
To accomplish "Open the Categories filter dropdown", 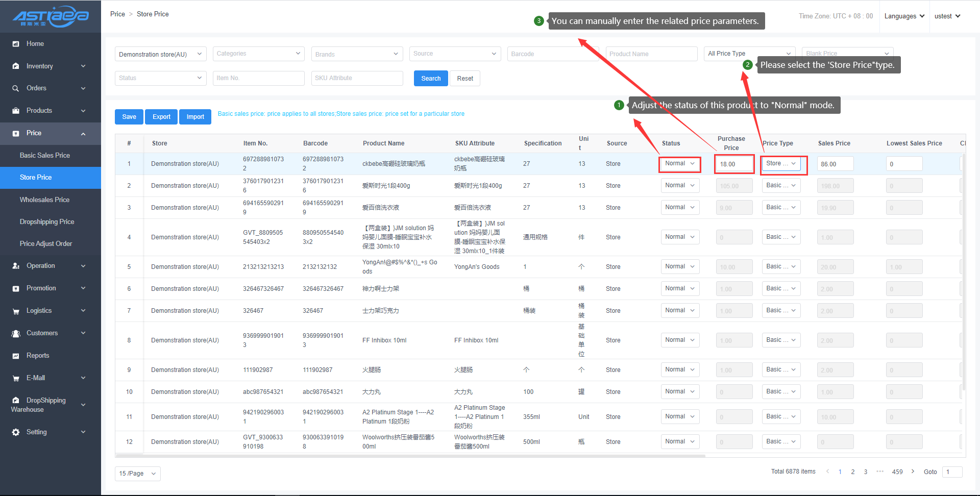I will [x=258, y=54].
